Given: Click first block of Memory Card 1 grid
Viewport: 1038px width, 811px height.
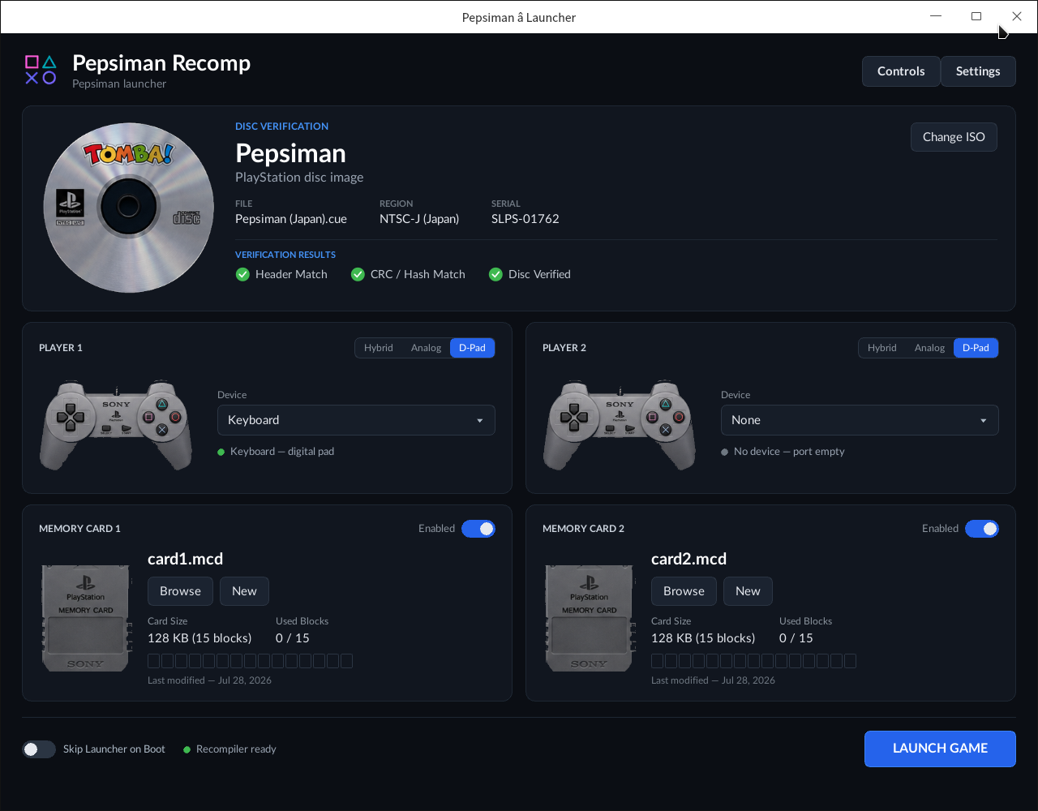Looking at the screenshot, I should 154,661.
